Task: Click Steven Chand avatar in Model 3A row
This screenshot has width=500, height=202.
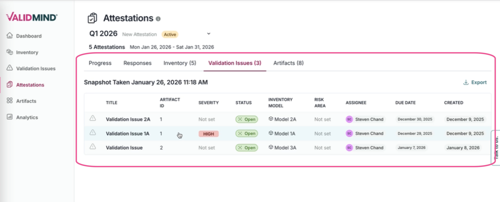Action: (349, 148)
